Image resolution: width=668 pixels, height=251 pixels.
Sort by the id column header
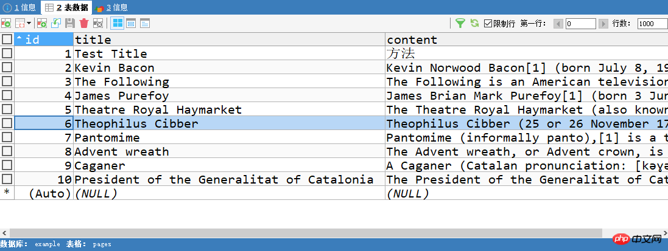pyautogui.click(x=44, y=40)
